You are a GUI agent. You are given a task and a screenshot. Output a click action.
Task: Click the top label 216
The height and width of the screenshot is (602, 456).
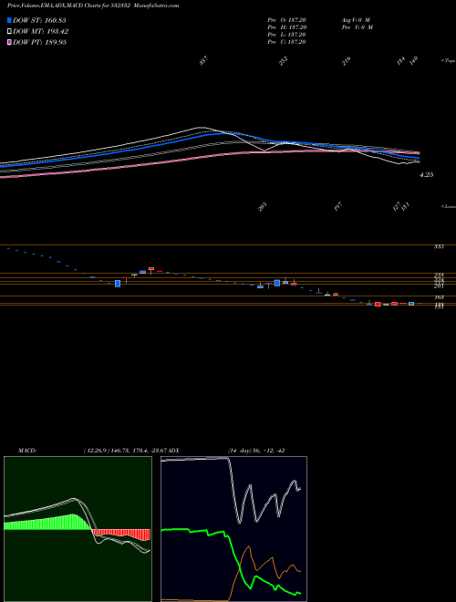click(x=347, y=61)
